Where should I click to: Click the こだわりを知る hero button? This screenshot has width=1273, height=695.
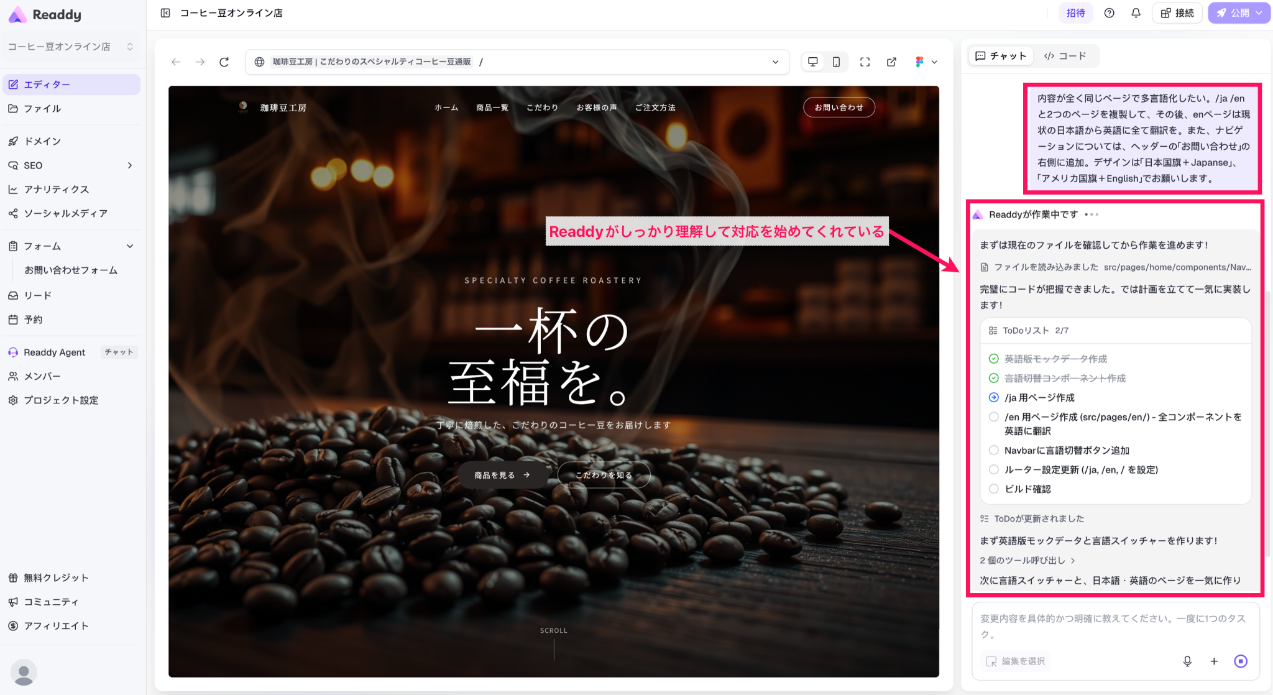(x=604, y=475)
